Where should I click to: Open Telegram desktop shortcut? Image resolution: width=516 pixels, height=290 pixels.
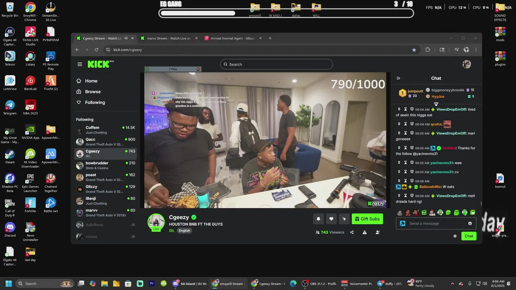click(10, 108)
